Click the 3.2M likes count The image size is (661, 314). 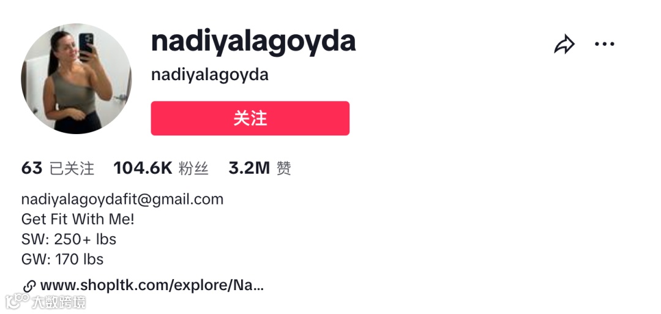pyautogui.click(x=249, y=168)
